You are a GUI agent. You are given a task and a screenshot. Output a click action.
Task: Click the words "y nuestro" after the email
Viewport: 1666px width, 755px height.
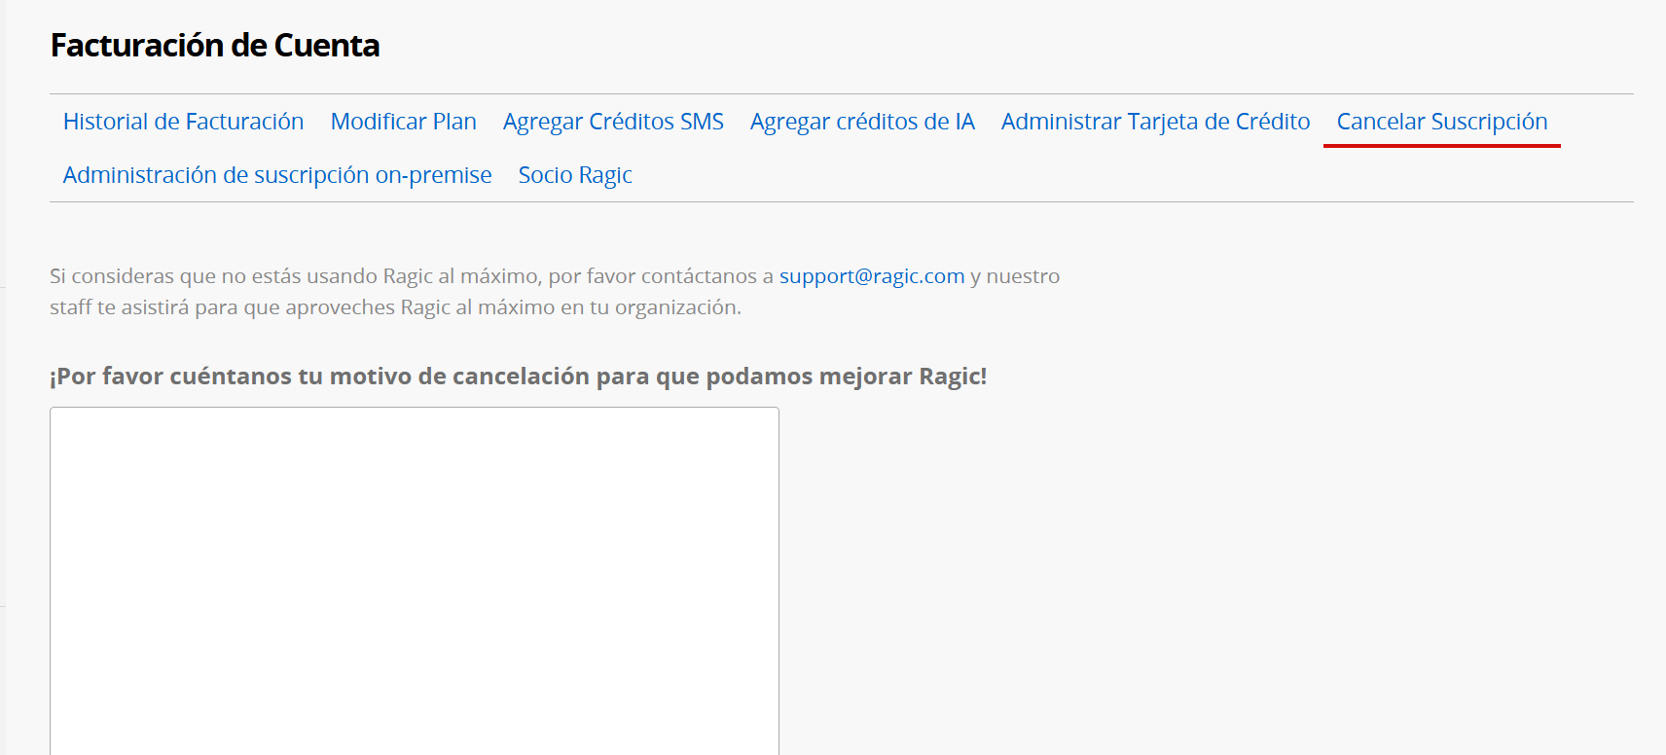(x=1015, y=276)
